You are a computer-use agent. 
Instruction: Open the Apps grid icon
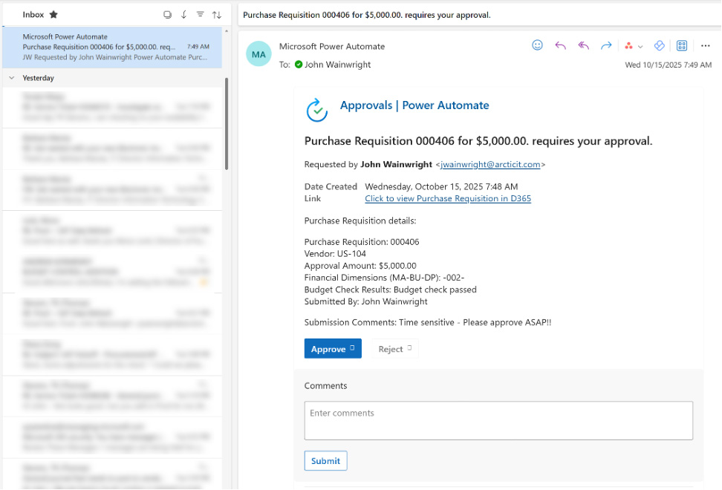point(682,45)
